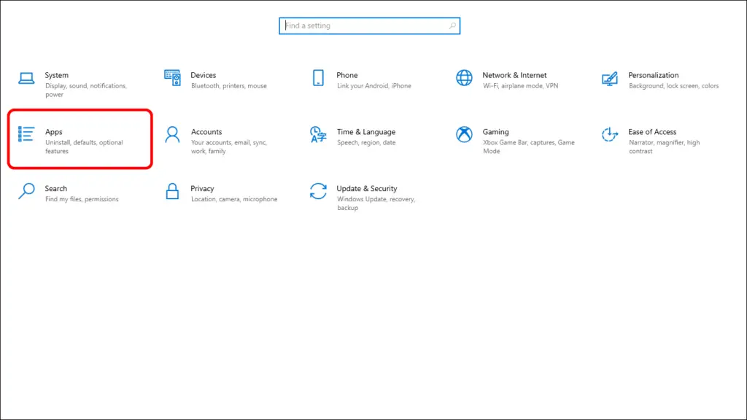This screenshot has height=420, width=747.
Task: Focus the Find a setting field
Action: click(x=369, y=26)
